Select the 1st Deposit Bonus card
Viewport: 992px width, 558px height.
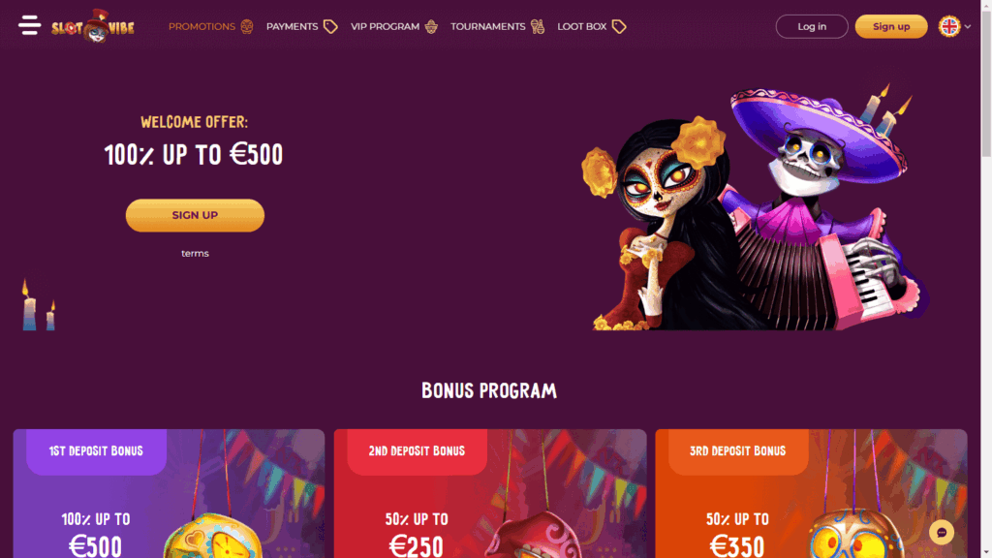[x=169, y=493]
